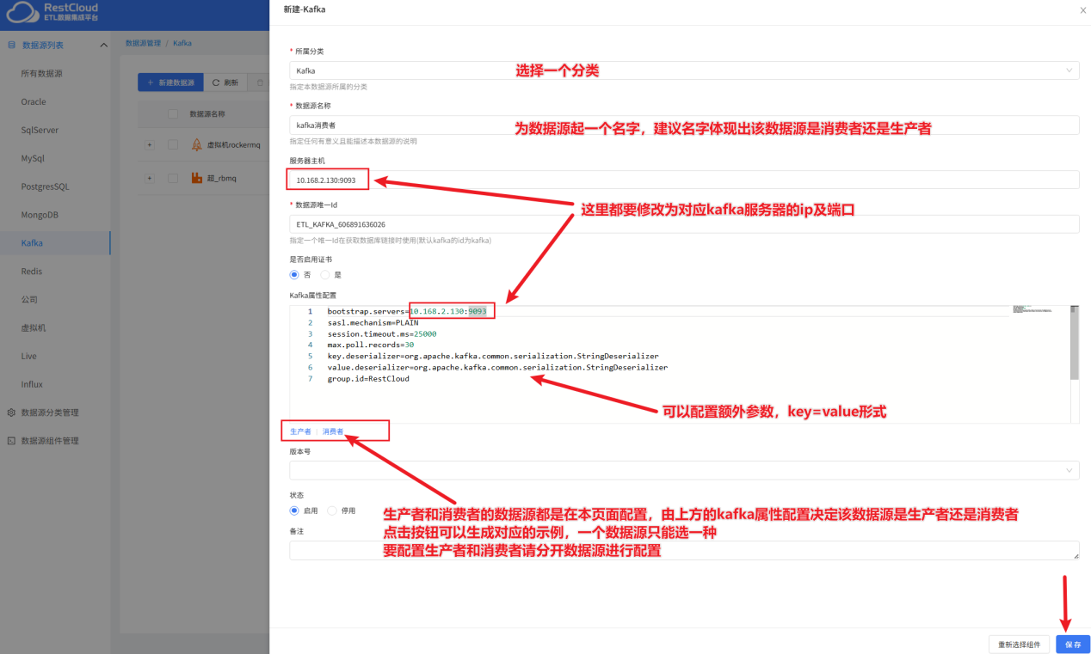
Task: Open Redis data sources
Action: [x=31, y=271]
